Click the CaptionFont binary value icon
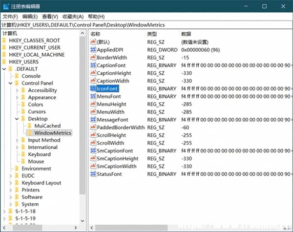The image size is (293, 232). coord(93,65)
